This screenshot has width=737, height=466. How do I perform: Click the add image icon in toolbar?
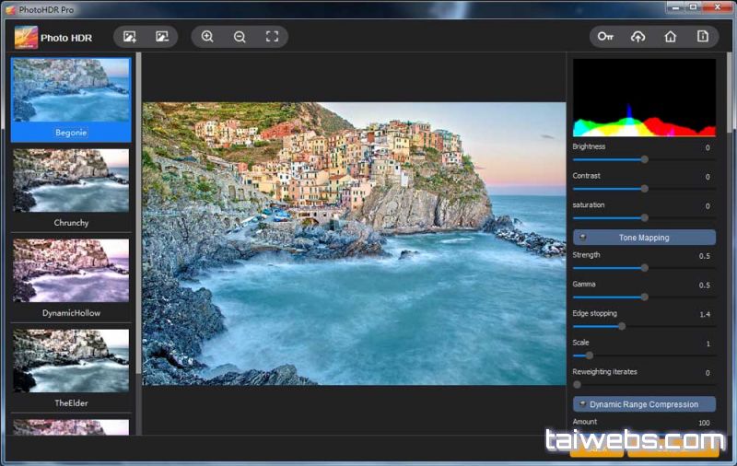[130, 37]
